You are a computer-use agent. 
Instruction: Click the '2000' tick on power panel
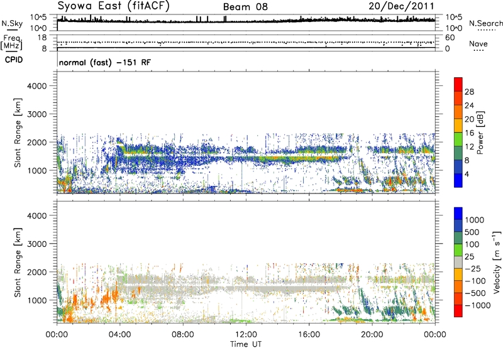(x=36, y=143)
